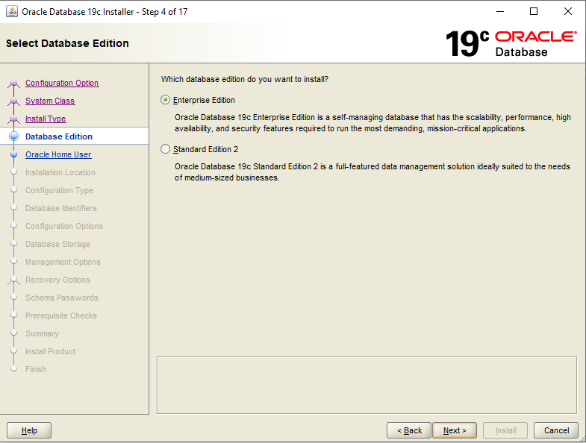
Task: Click the Java installer icon in the title bar
Action: [x=12, y=12]
